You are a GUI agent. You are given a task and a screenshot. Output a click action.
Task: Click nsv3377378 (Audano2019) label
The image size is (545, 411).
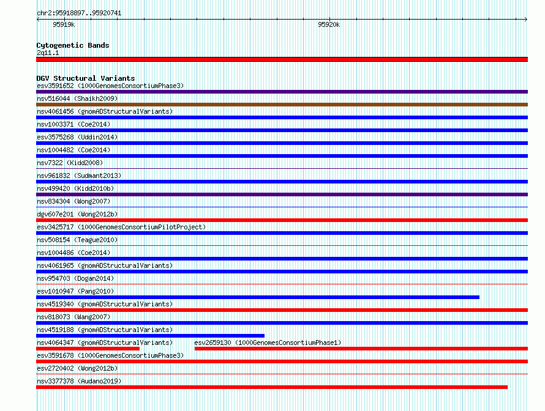[x=79, y=381]
